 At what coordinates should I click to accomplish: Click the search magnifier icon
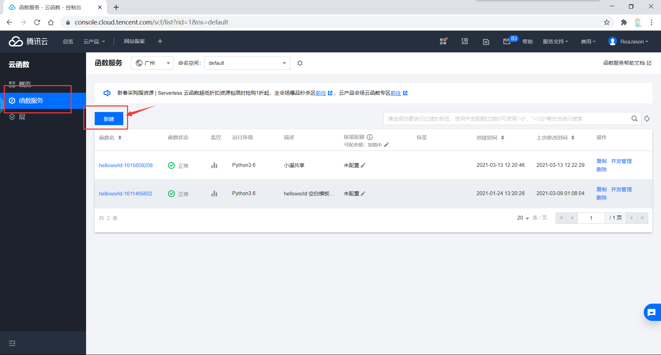634,119
